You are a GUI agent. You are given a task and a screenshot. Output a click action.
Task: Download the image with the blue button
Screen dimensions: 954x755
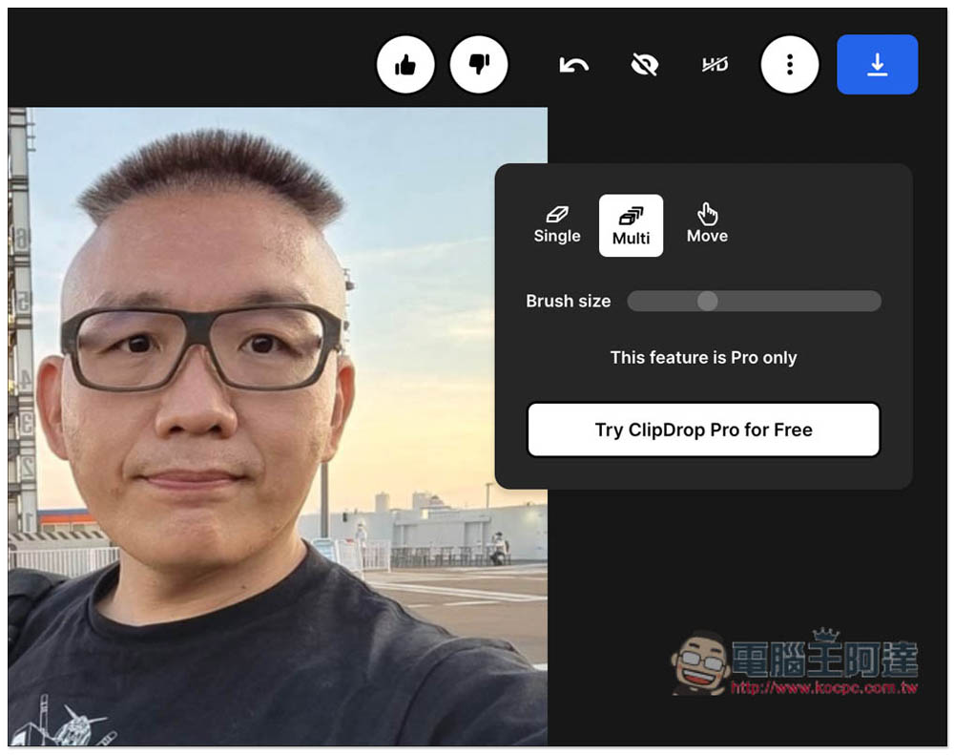click(x=878, y=65)
